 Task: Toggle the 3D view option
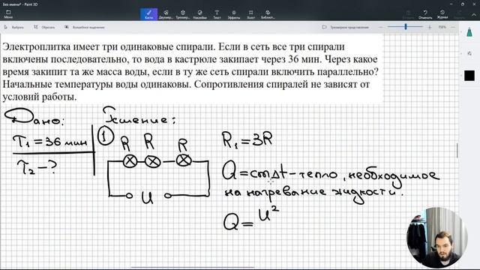click(346, 27)
